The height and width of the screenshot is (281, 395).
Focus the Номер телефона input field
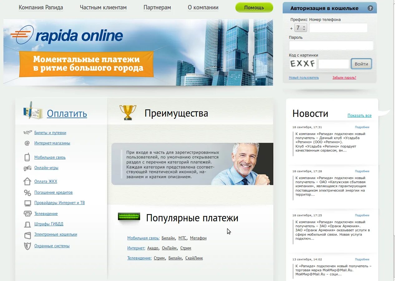pos(338,28)
